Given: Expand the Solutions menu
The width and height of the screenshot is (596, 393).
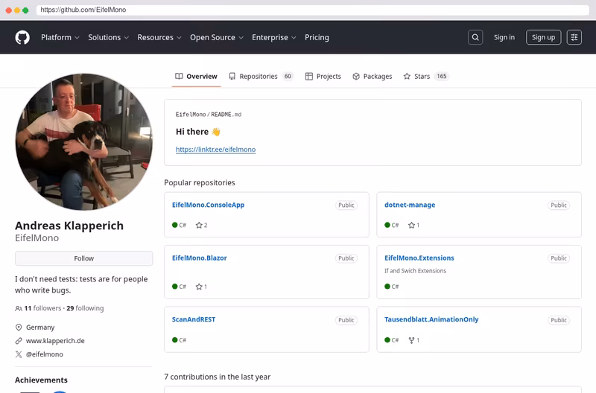Looking at the screenshot, I should point(108,37).
